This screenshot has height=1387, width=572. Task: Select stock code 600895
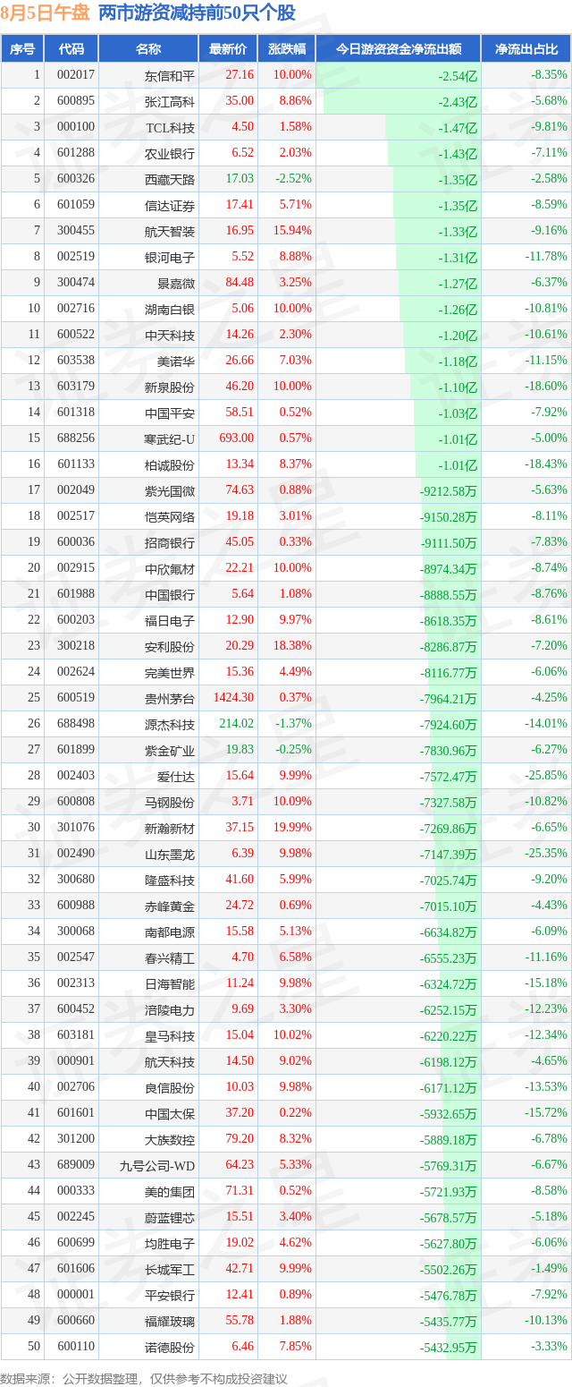pos(75,101)
